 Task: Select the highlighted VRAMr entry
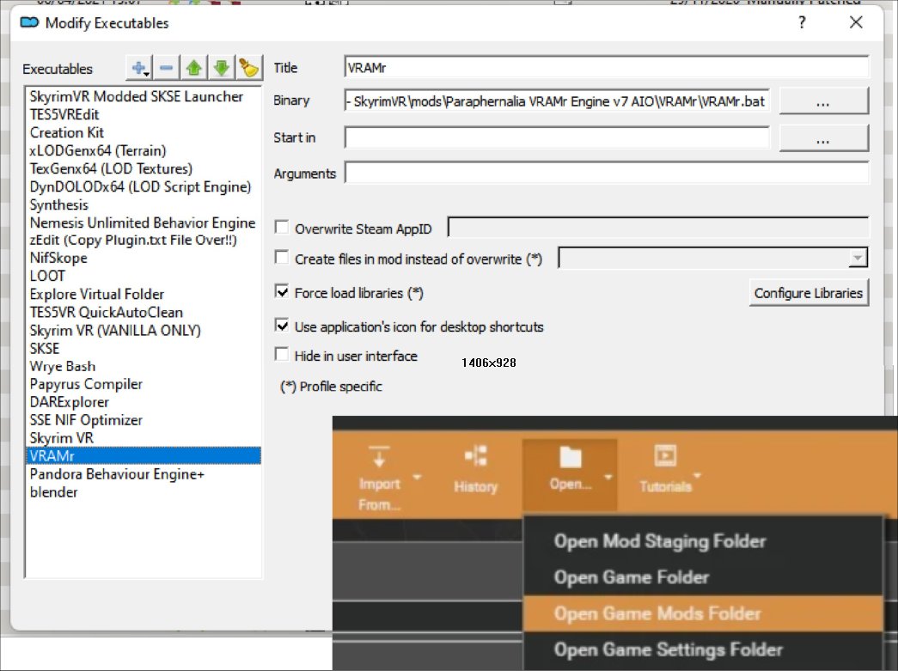[144, 455]
